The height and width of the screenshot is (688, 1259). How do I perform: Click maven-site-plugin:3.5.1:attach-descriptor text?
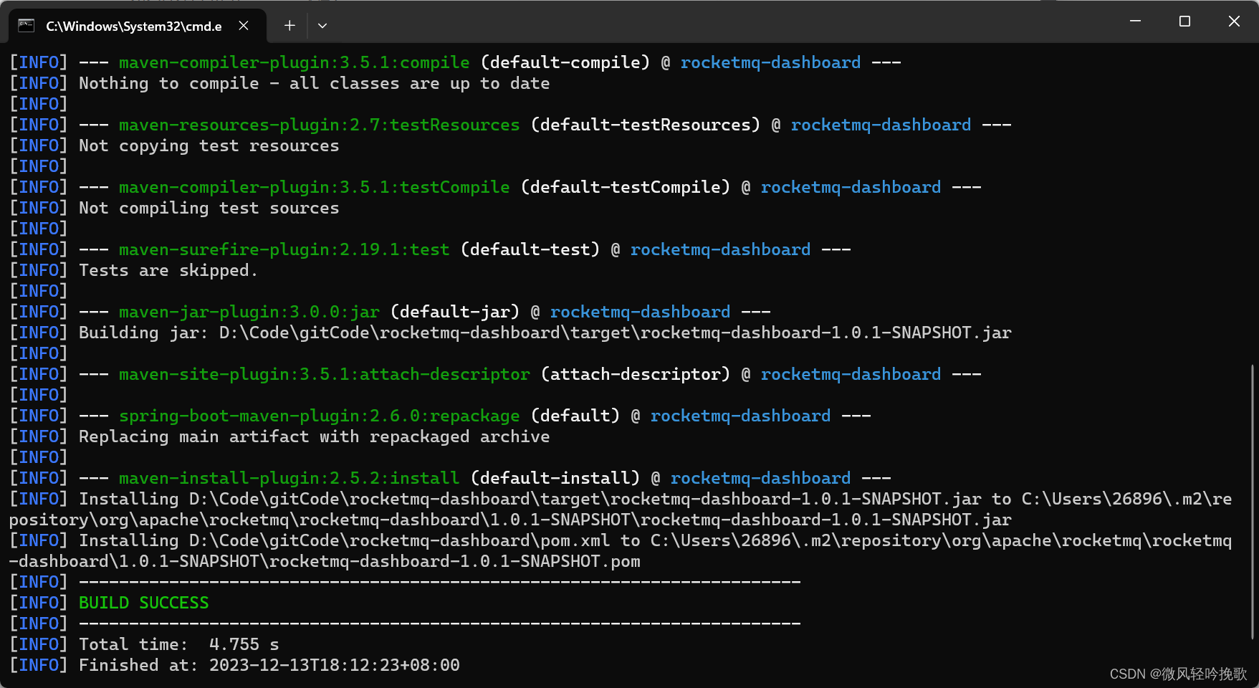(325, 374)
